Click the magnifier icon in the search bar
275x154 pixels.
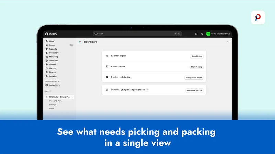(x=96, y=34)
